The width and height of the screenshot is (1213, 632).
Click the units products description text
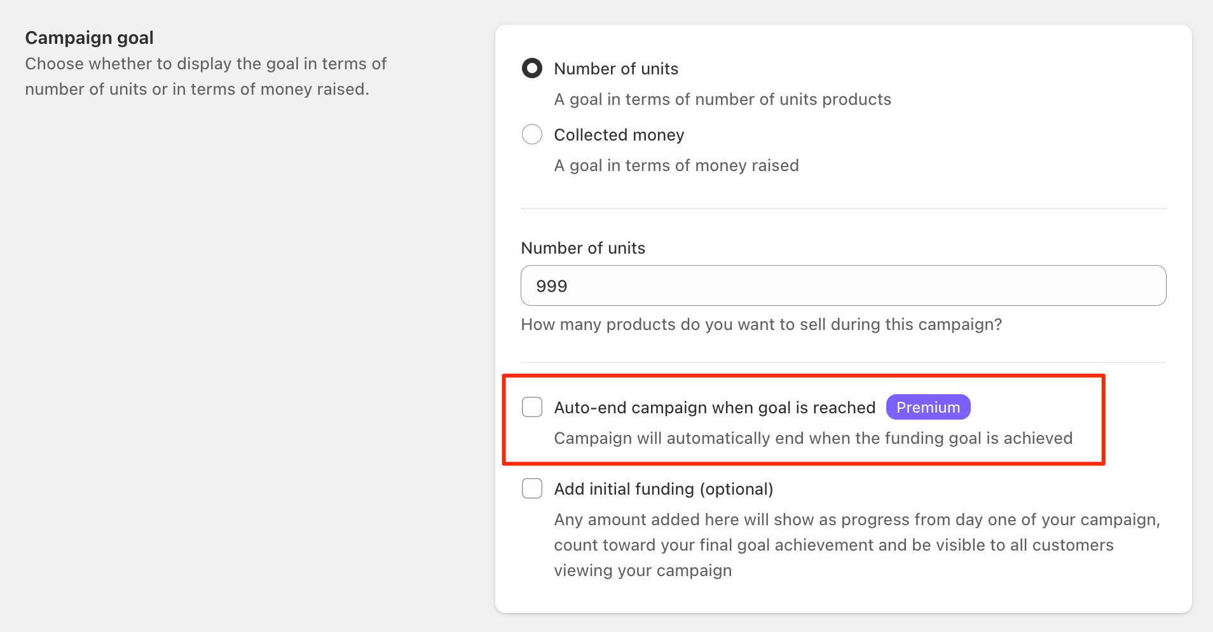pyautogui.click(x=722, y=99)
